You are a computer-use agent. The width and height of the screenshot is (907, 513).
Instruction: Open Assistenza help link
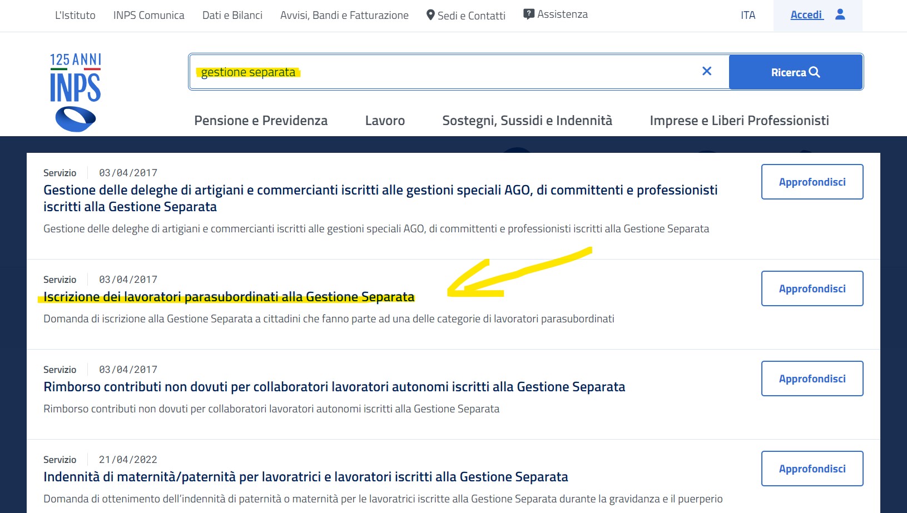tap(556, 14)
